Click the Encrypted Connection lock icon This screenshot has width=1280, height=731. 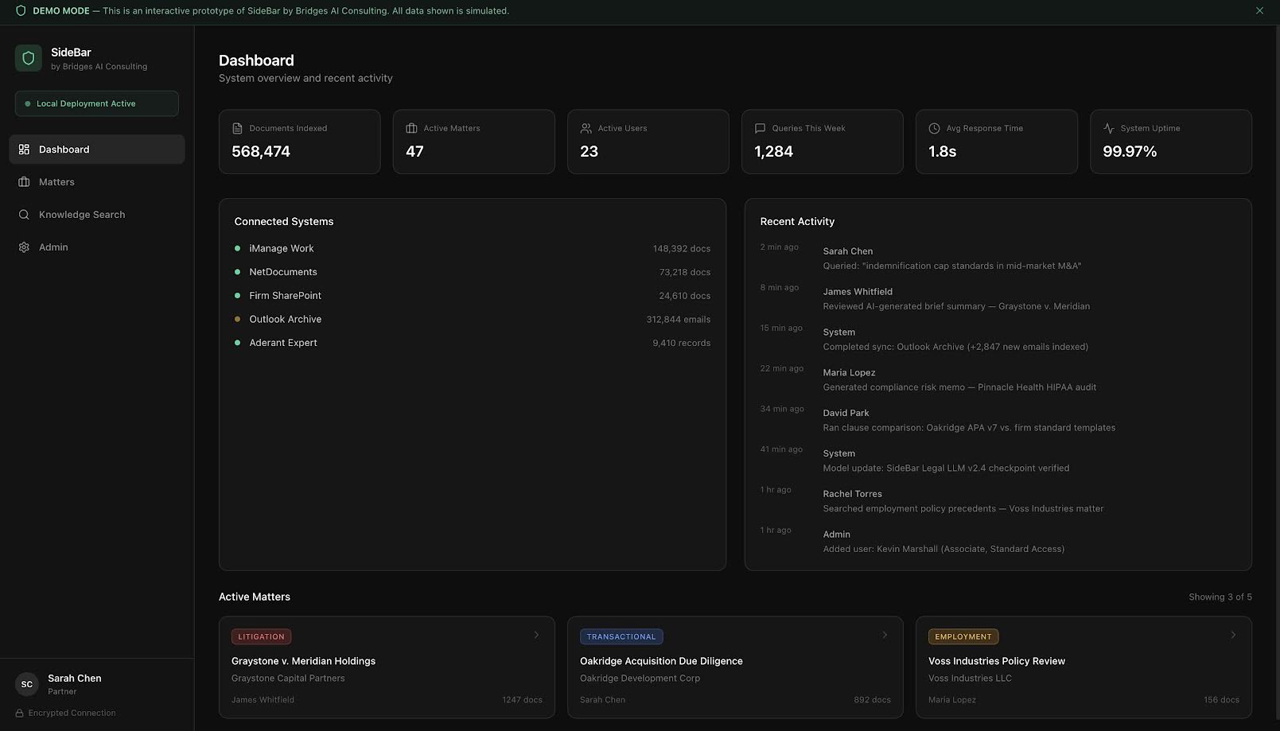(20, 714)
